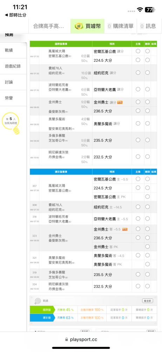Select 刪除 radio for 紐約尼克 讓分
The height and width of the screenshot is (352, 162).
[x=147, y=73]
